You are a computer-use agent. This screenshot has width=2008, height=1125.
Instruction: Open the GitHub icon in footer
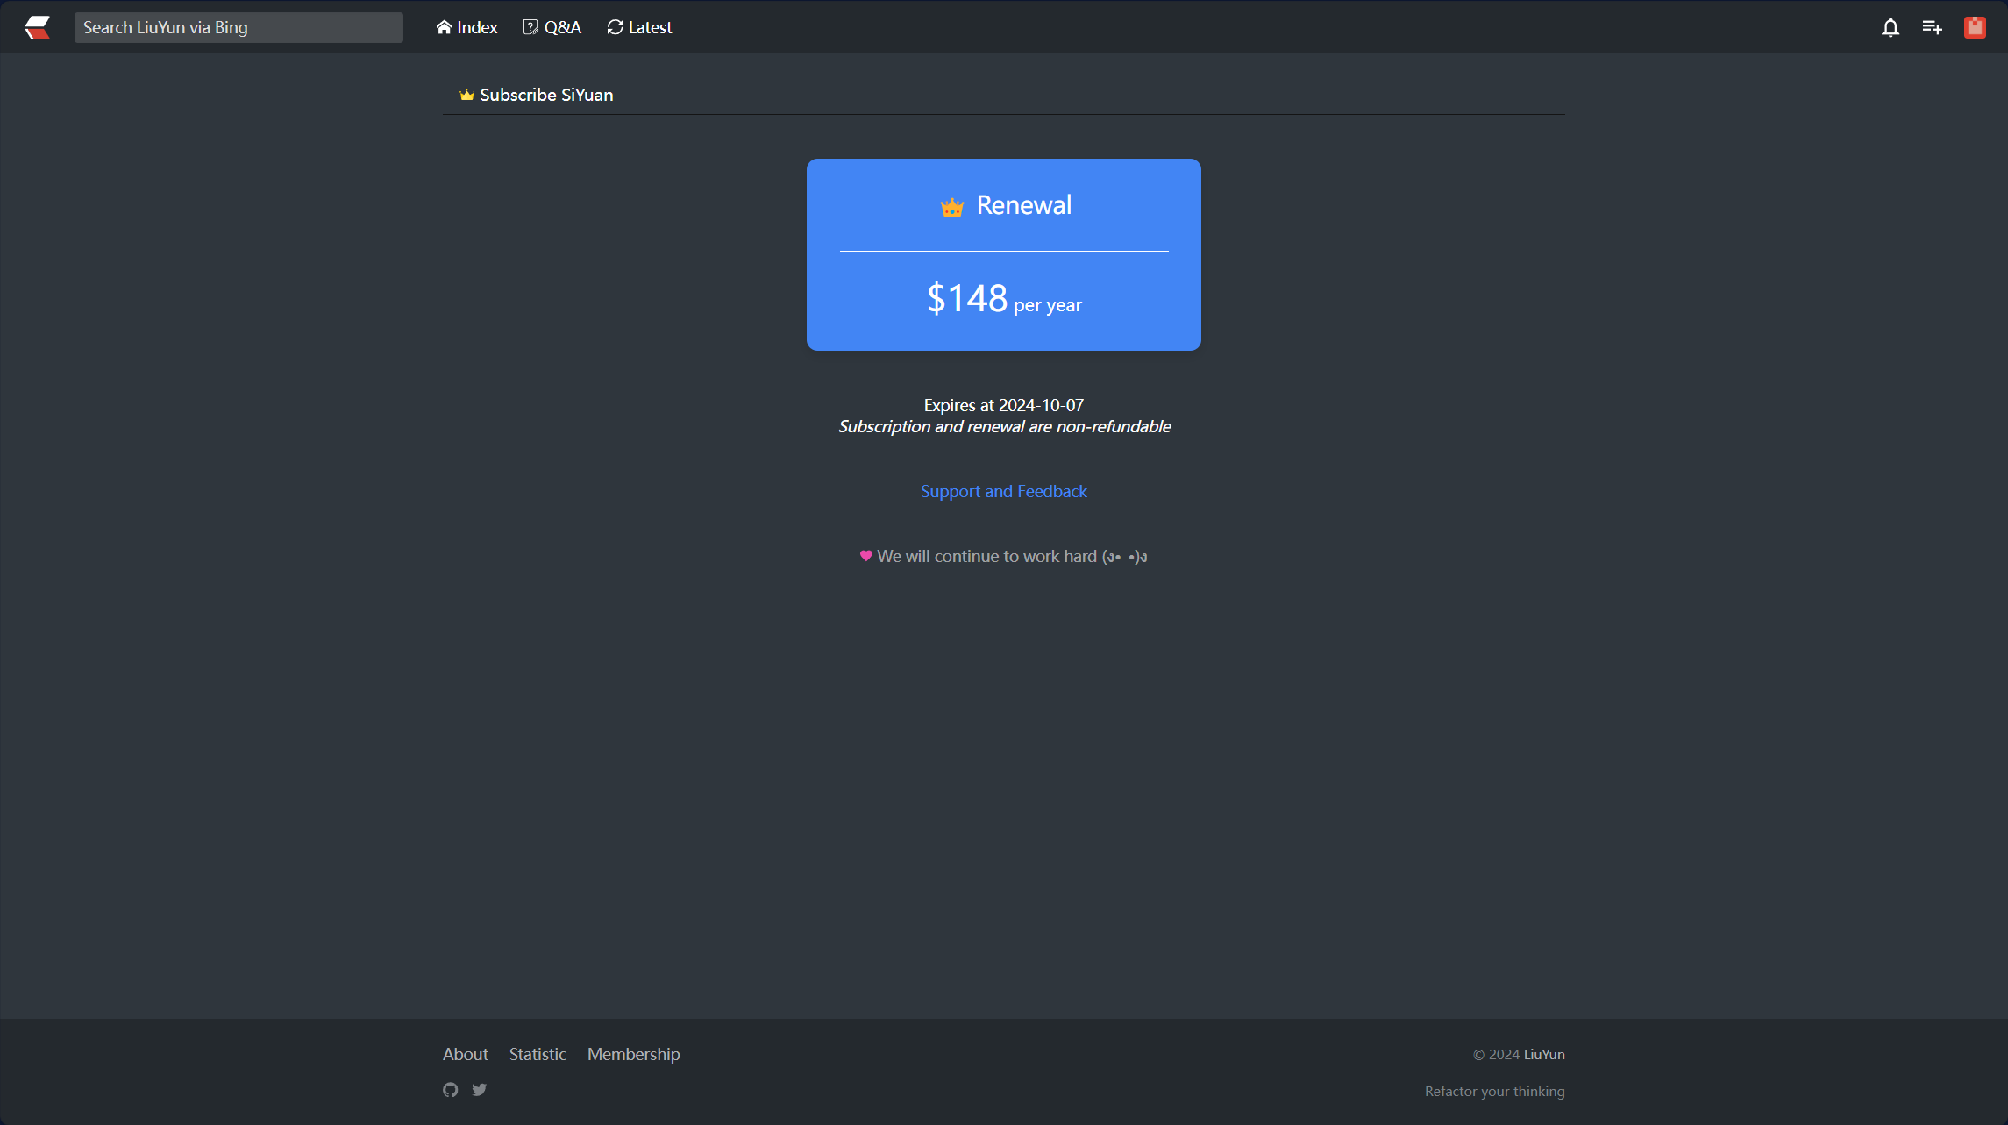(x=451, y=1090)
